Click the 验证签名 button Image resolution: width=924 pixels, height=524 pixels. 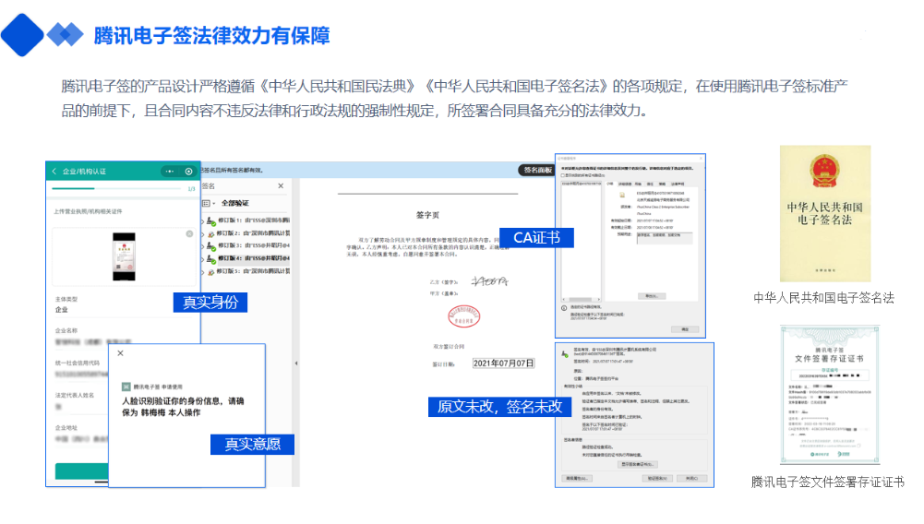657,479
